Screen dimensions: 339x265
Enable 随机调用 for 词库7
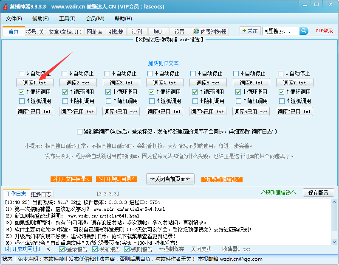(282, 101)
